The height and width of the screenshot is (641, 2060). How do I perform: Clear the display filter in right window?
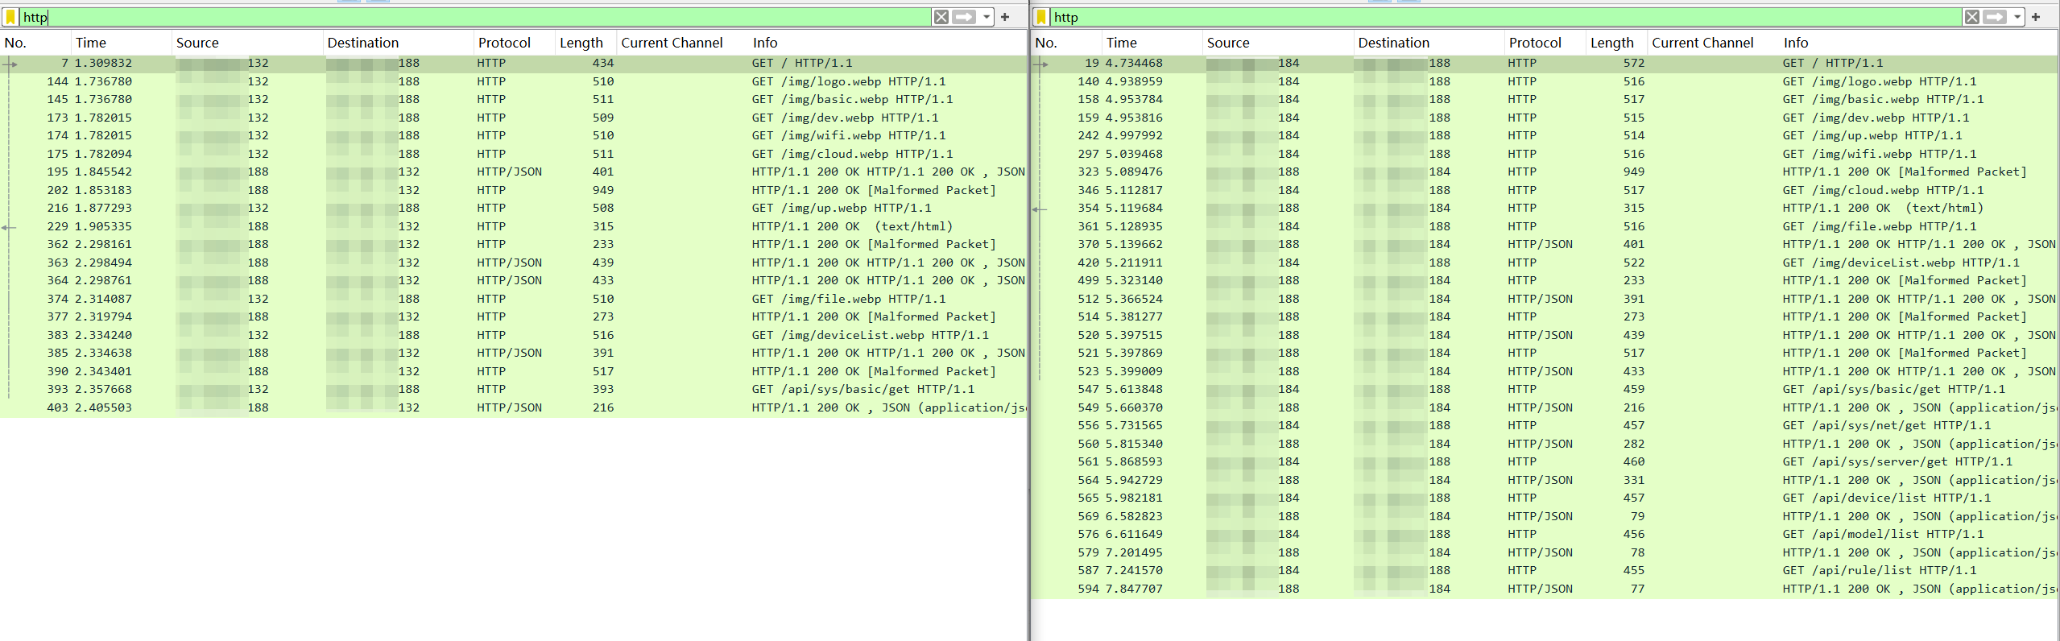(x=1971, y=17)
